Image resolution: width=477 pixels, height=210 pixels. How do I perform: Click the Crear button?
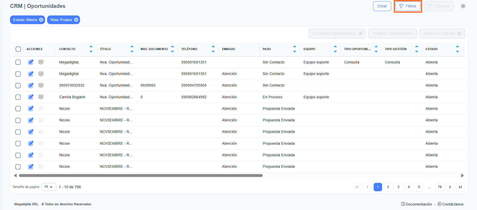point(382,6)
